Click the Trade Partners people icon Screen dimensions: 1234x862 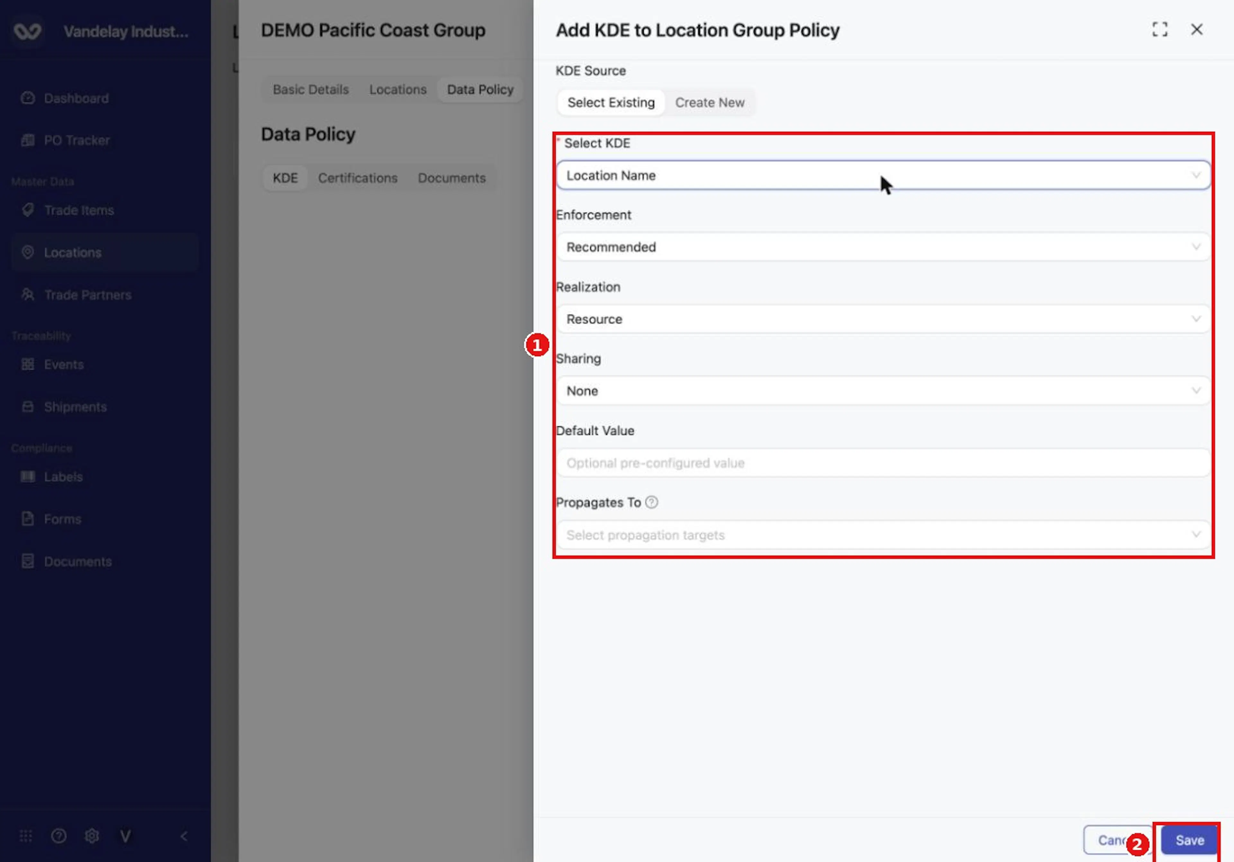[27, 294]
